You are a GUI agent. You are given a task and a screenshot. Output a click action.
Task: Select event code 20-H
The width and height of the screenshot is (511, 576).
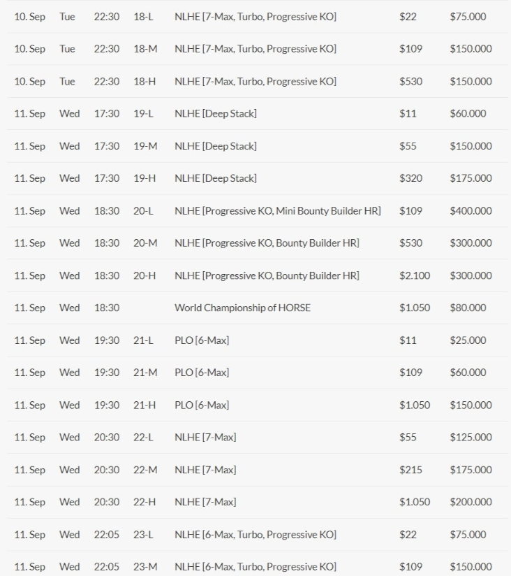click(x=145, y=275)
